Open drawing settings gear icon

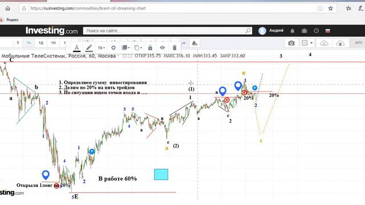coord(113,48)
